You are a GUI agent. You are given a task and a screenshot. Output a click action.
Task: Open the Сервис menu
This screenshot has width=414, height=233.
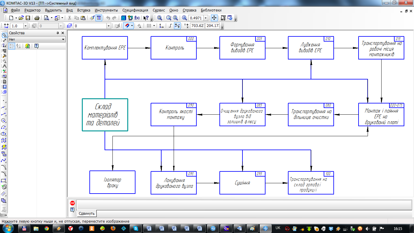pyautogui.click(x=159, y=10)
